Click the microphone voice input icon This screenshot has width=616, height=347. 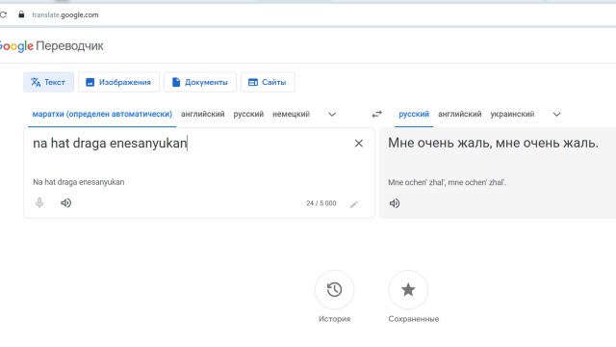(x=39, y=203)
